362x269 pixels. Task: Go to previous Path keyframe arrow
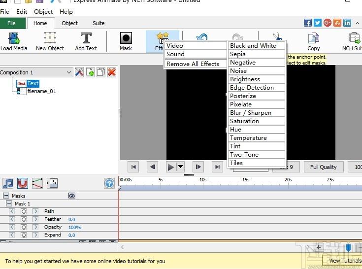(12, 211)
